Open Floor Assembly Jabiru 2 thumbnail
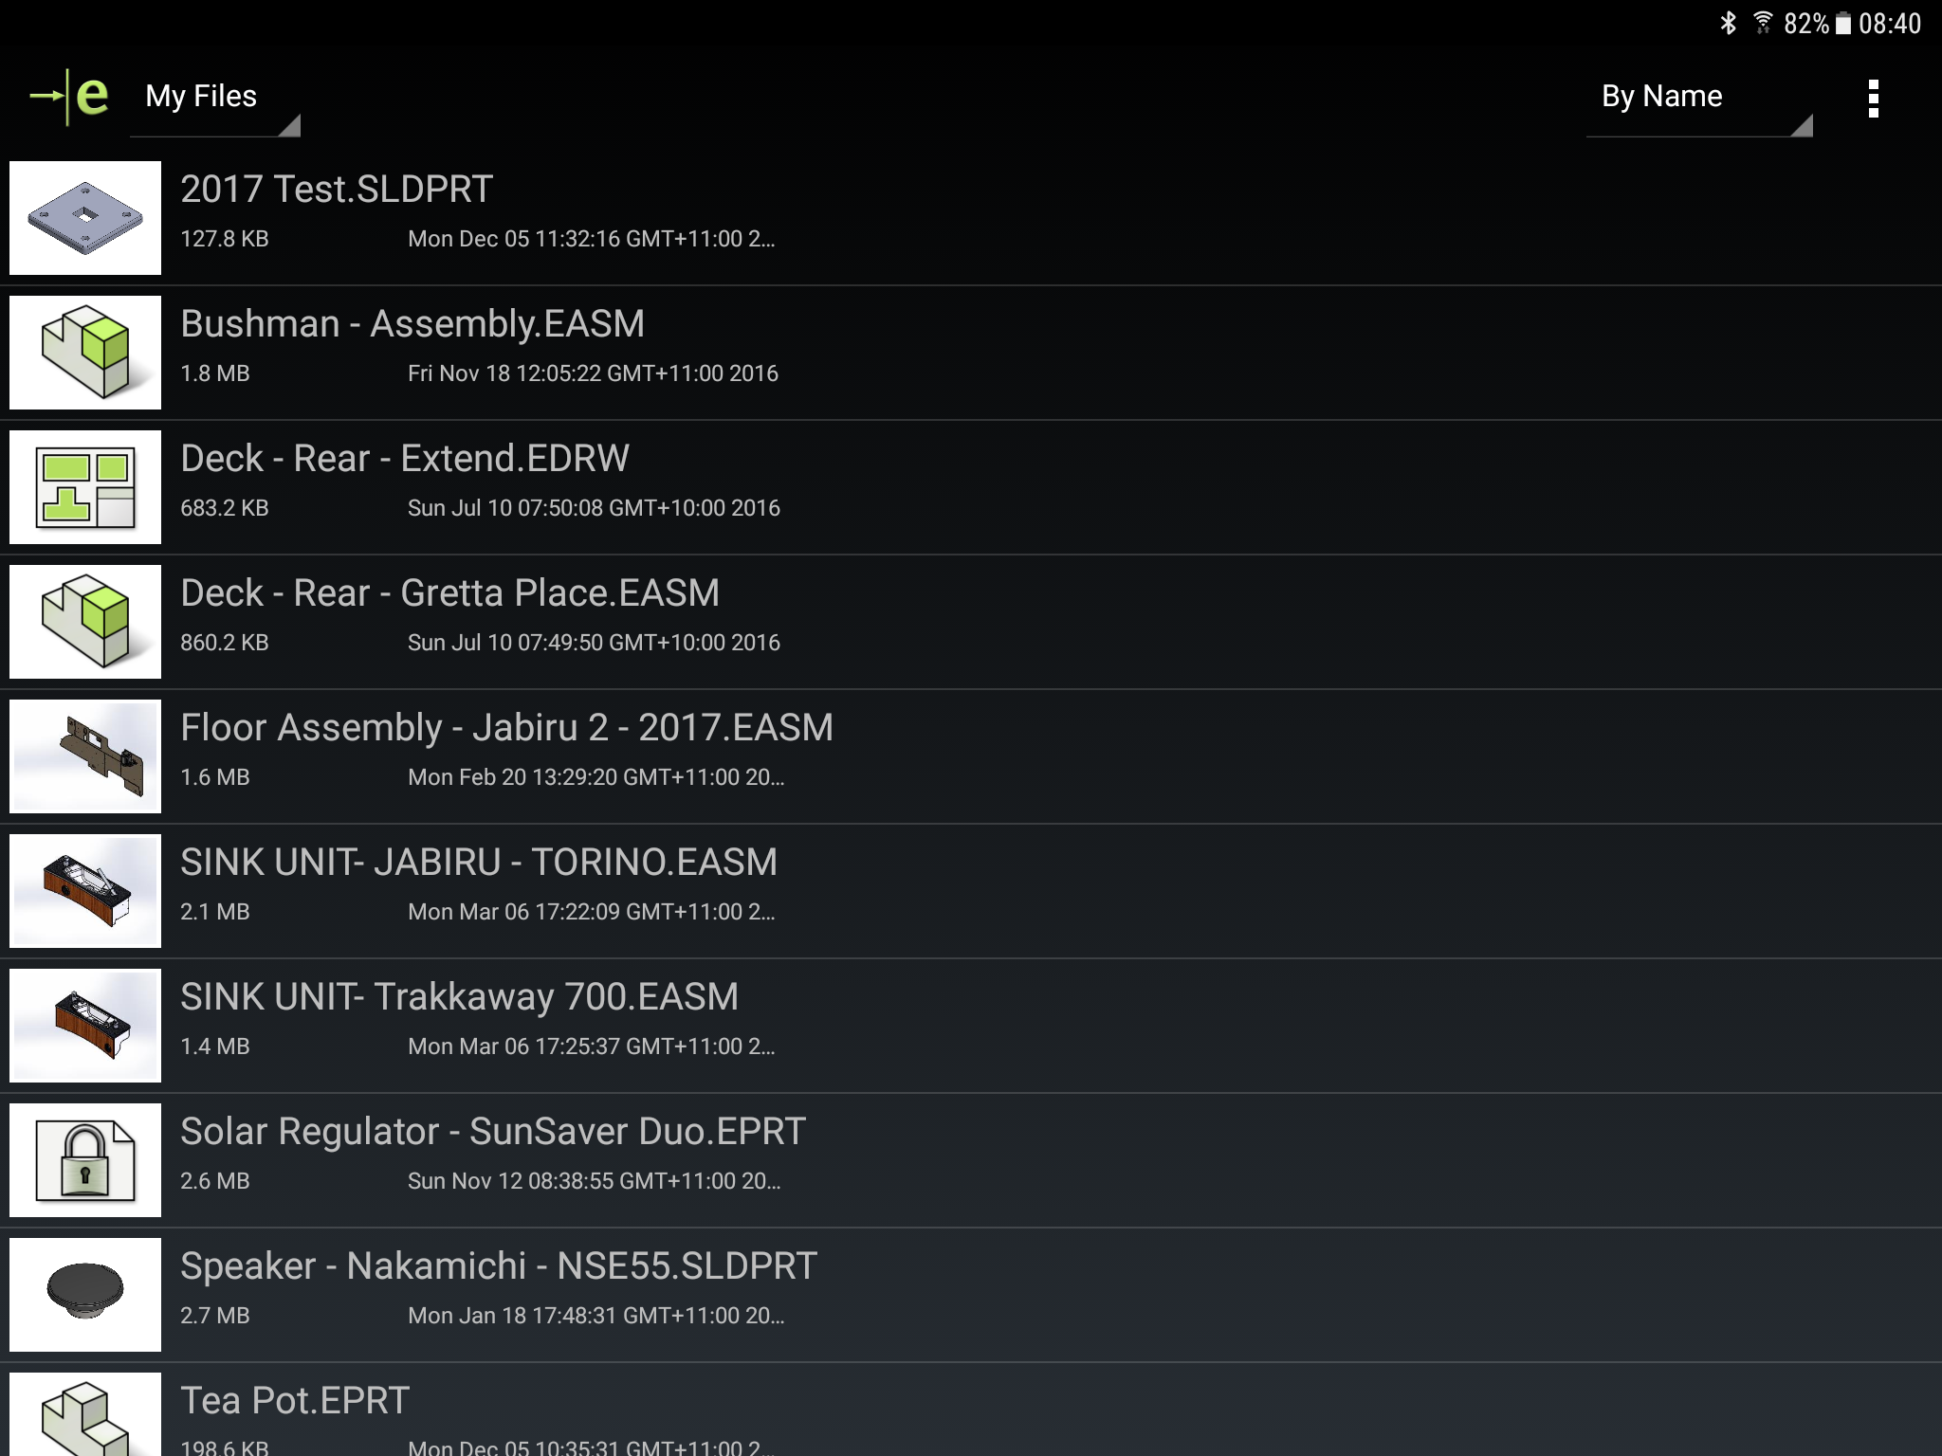Image resolution: width=1942 pixels, height=1456 pixels. (85, 756)
